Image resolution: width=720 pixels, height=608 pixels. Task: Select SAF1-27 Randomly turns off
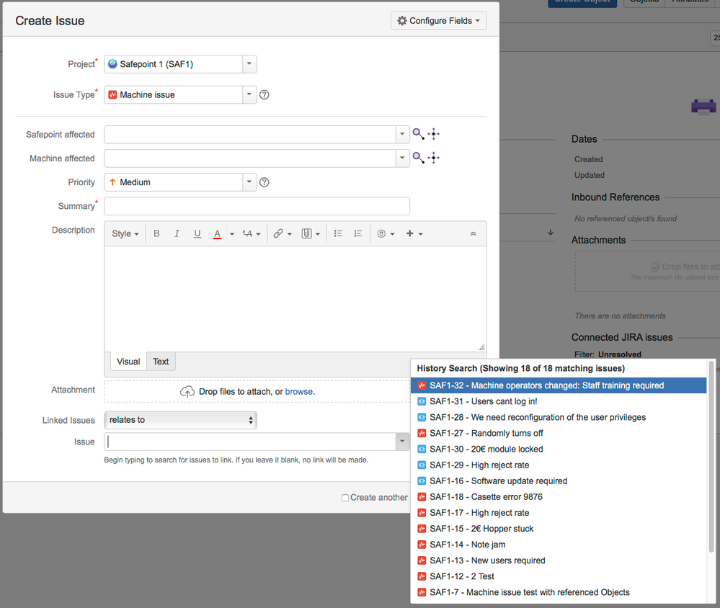559,433
